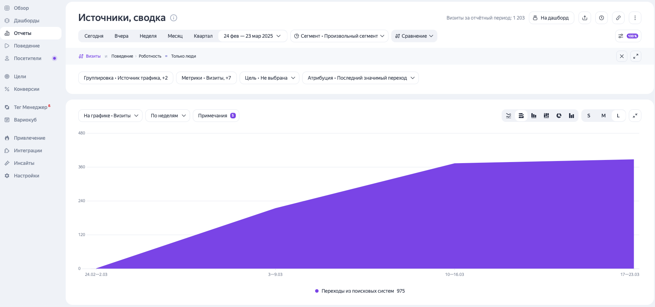Expand the Атрибуция dropdown
This screenshot has width=655, height=307.
[360, 78]
